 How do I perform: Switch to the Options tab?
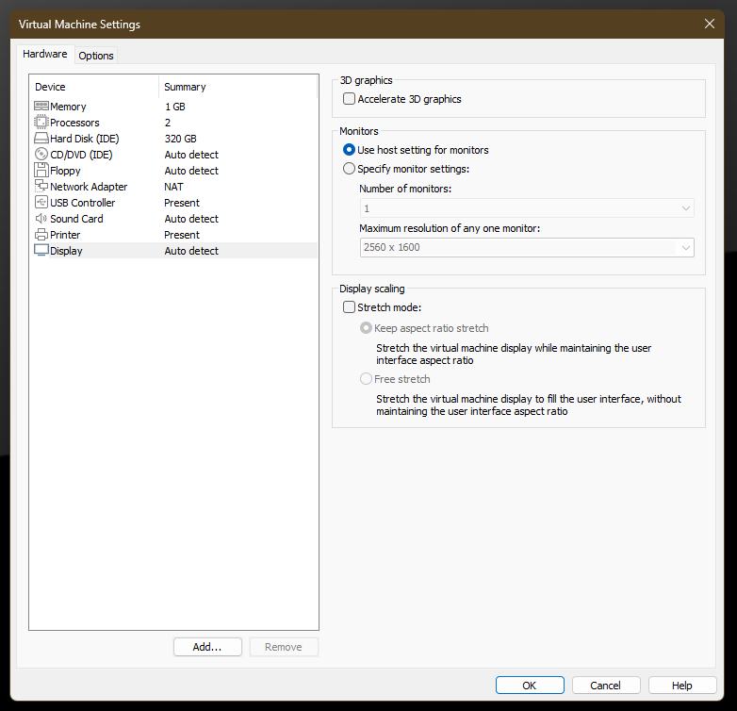click(x=96, y=56)
